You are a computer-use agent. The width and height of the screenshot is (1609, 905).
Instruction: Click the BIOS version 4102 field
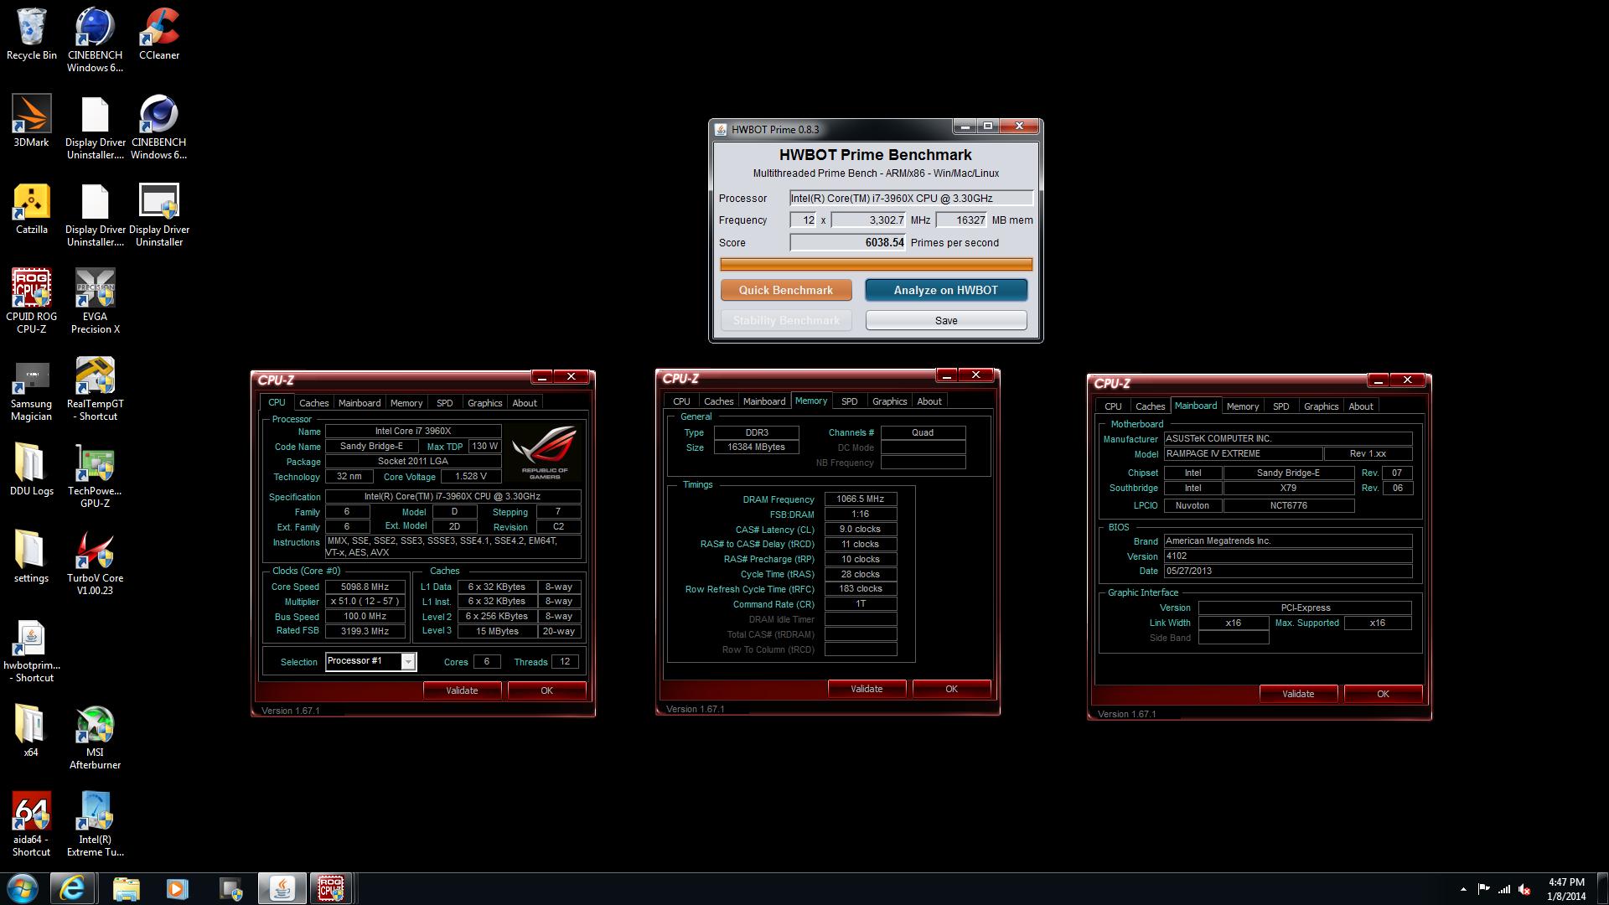(1288, 556)
